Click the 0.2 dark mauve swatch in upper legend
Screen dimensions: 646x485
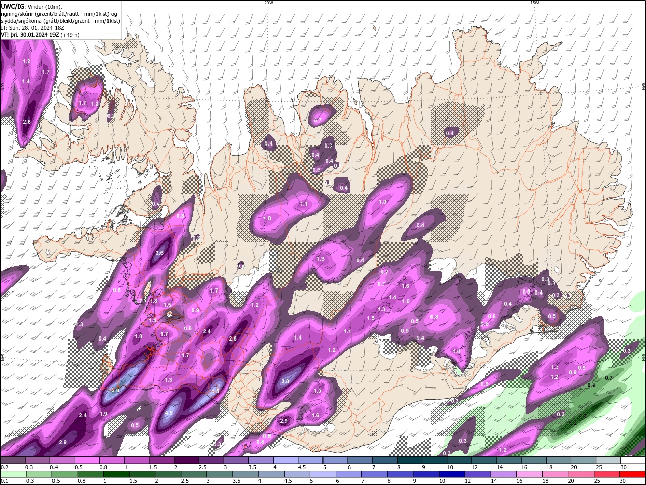pyautogui.click(x=13, y=460)
